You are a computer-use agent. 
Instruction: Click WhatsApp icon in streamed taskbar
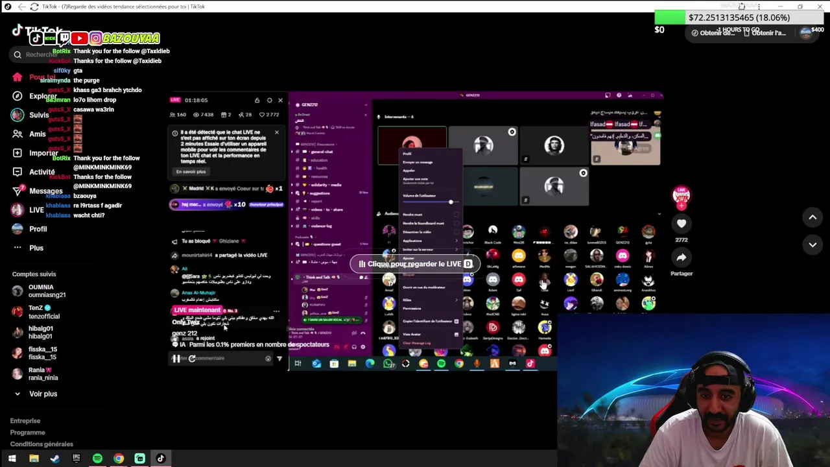(x=388, y=364)
